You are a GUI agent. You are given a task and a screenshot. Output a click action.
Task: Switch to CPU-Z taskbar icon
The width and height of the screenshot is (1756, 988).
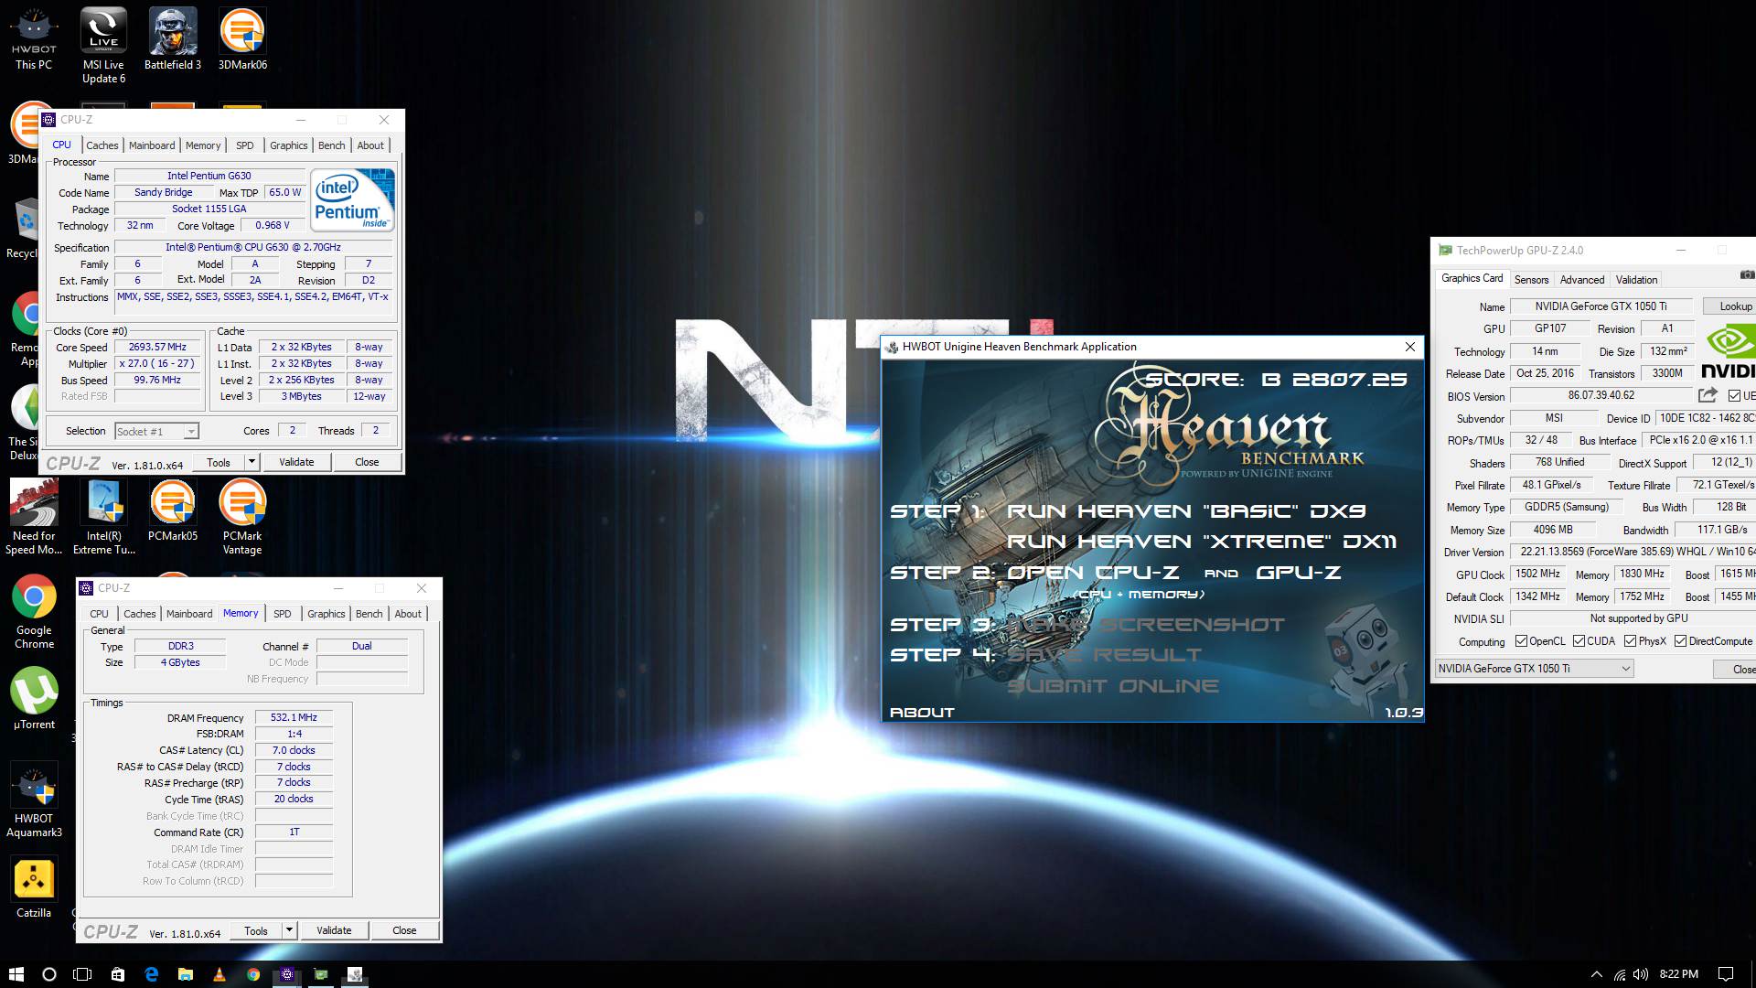pyautogui.click(x=287, y=974)
